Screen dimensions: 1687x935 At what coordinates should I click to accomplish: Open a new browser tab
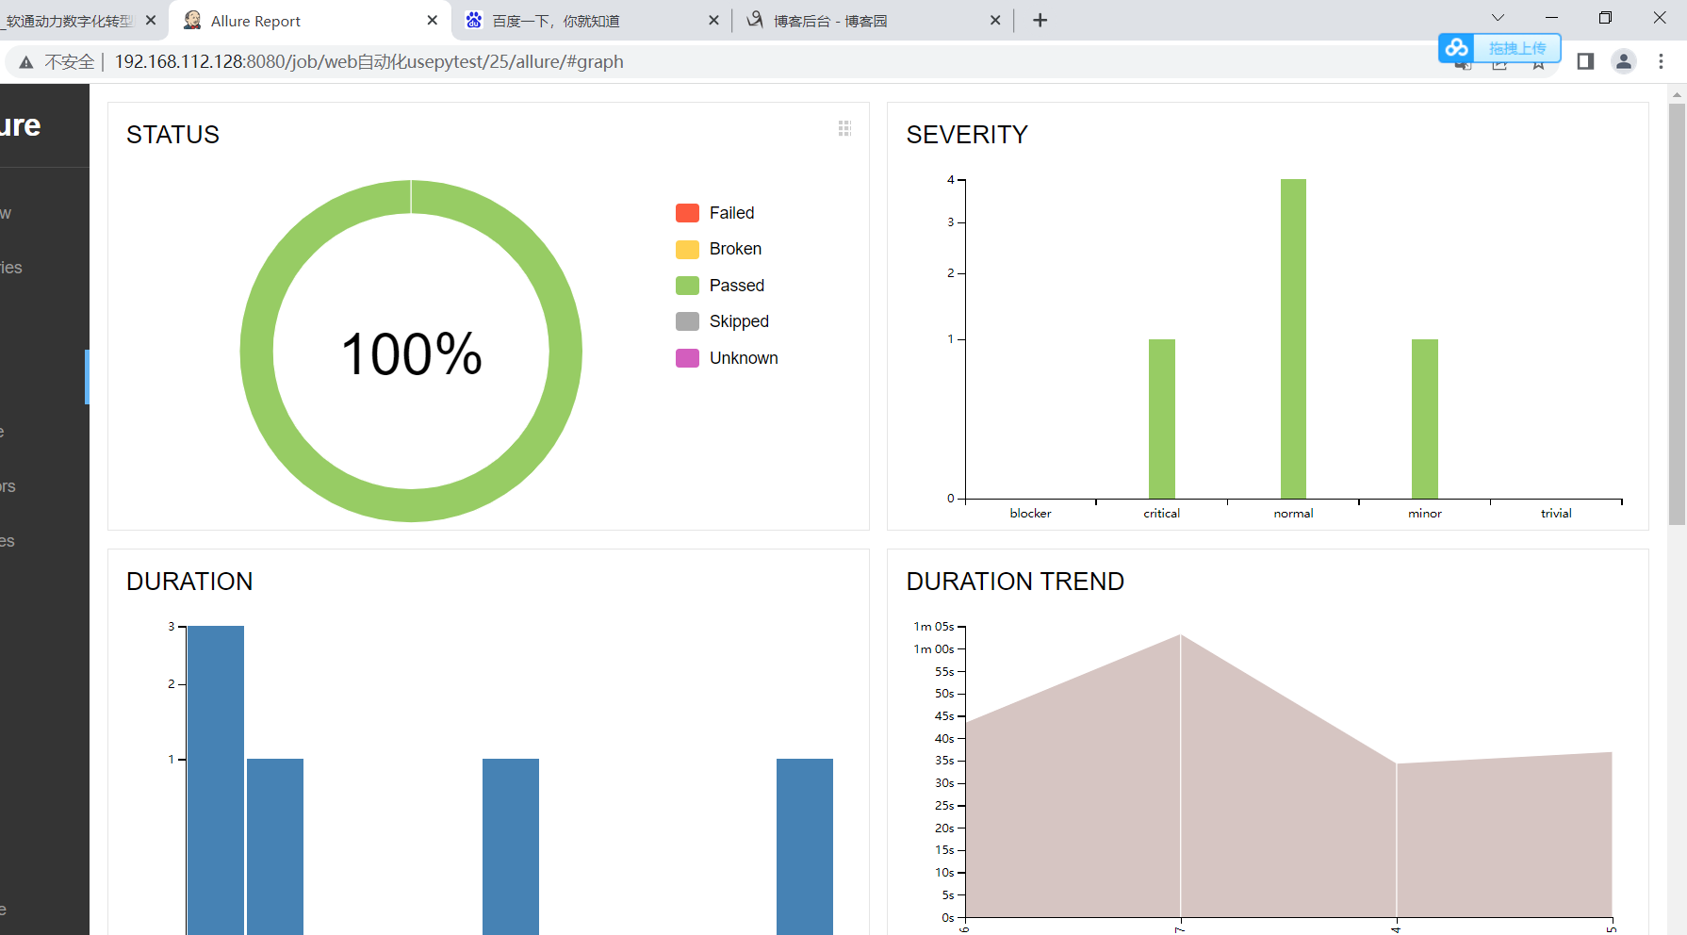(1040, 20)
